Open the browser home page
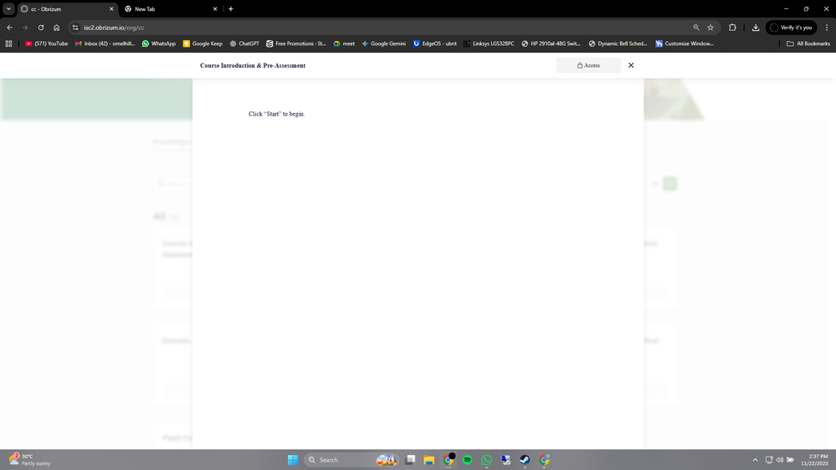This screenshot has height=470, width=836. 57,27
